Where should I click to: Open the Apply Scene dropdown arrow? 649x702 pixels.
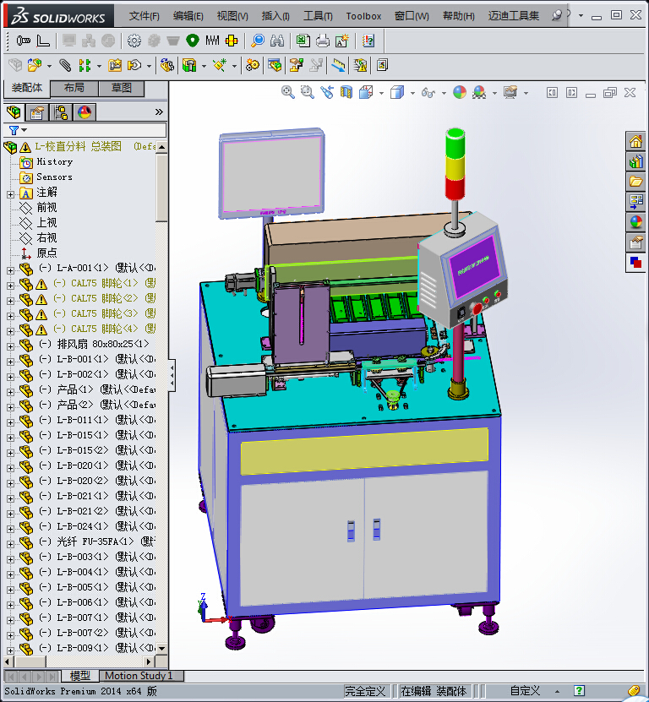494,93
